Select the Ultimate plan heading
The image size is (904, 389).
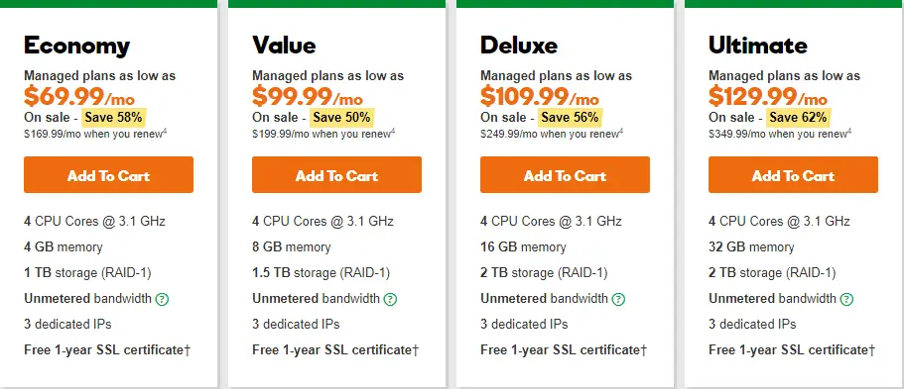coord(757,46)
